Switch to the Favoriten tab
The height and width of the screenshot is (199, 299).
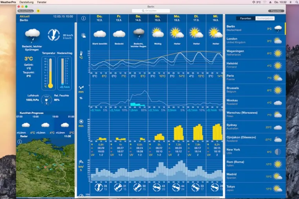coord(245,18)
